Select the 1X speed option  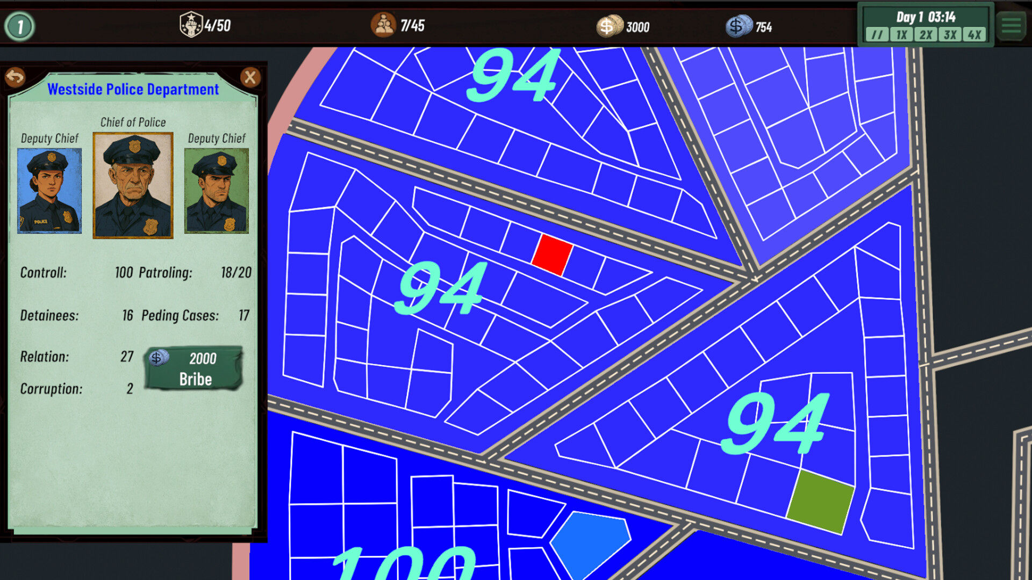900,34
